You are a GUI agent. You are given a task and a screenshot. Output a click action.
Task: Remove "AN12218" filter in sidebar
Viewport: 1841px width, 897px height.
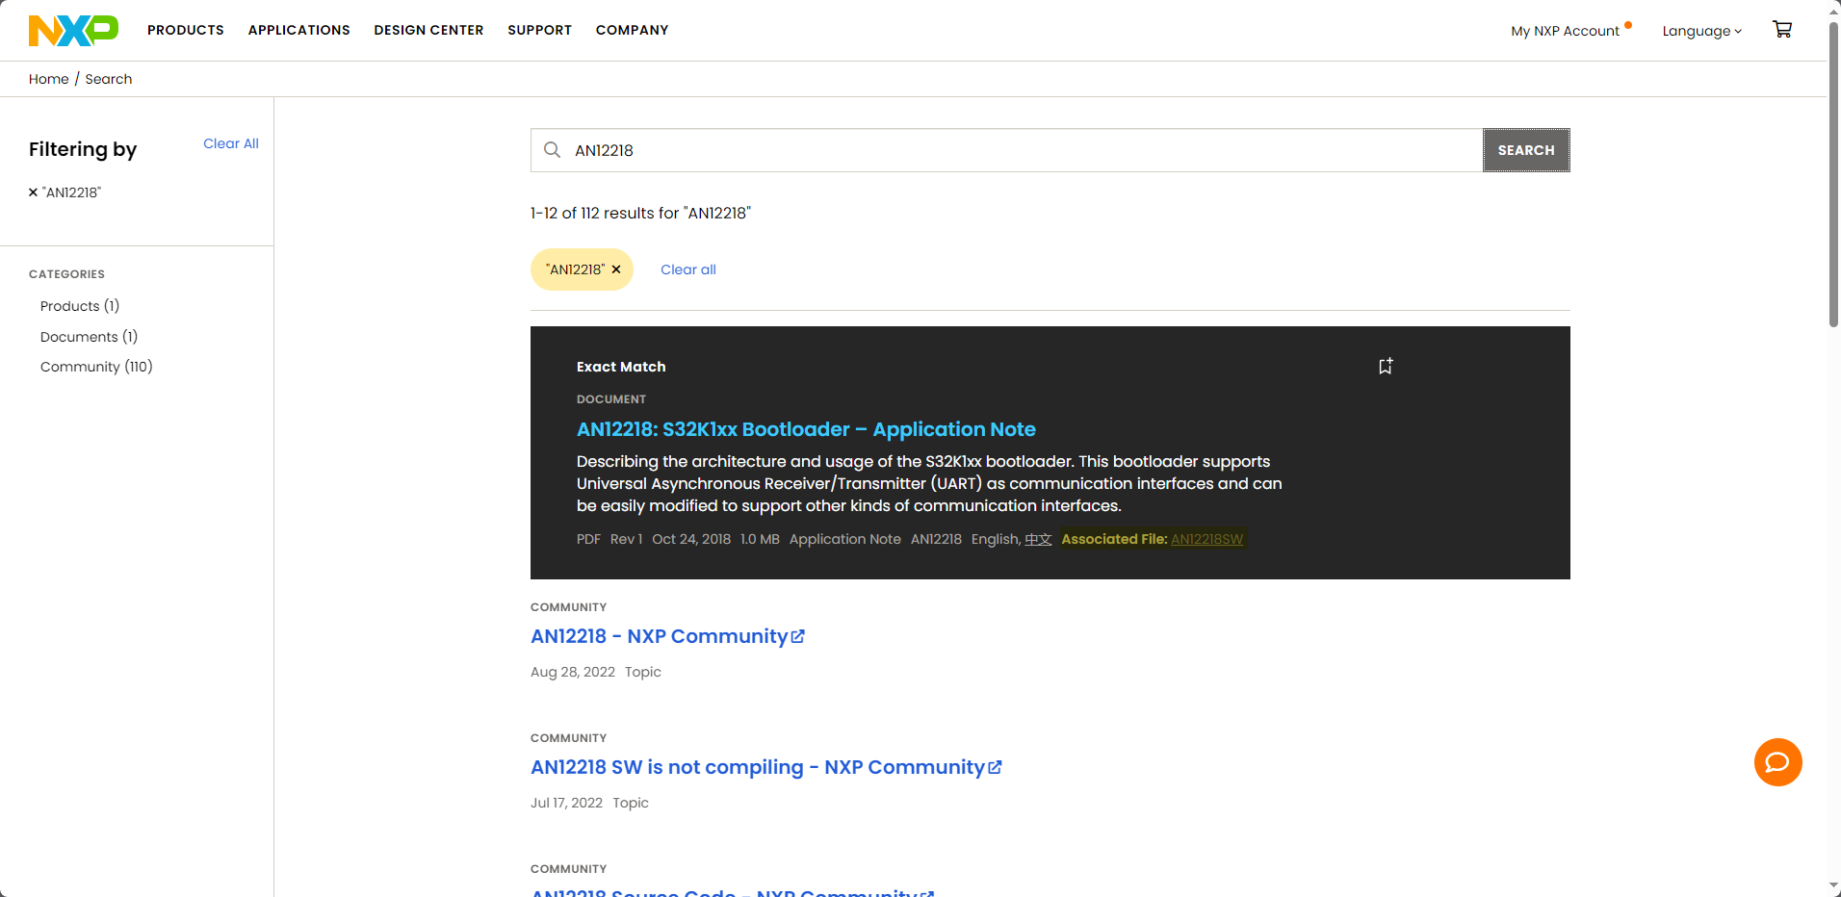pos(34,192)
